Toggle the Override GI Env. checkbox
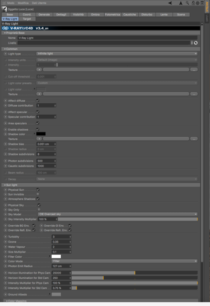 [70, 225]
